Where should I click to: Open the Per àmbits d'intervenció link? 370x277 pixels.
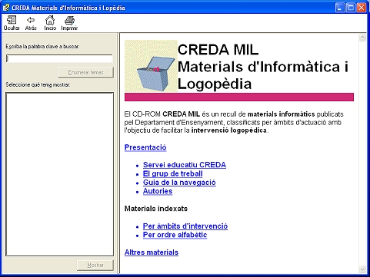coord(185,226)
